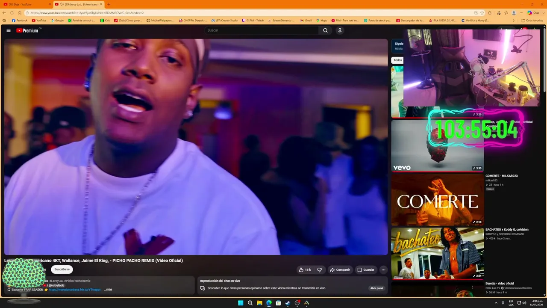Reload the current page

tap(12, 13)
